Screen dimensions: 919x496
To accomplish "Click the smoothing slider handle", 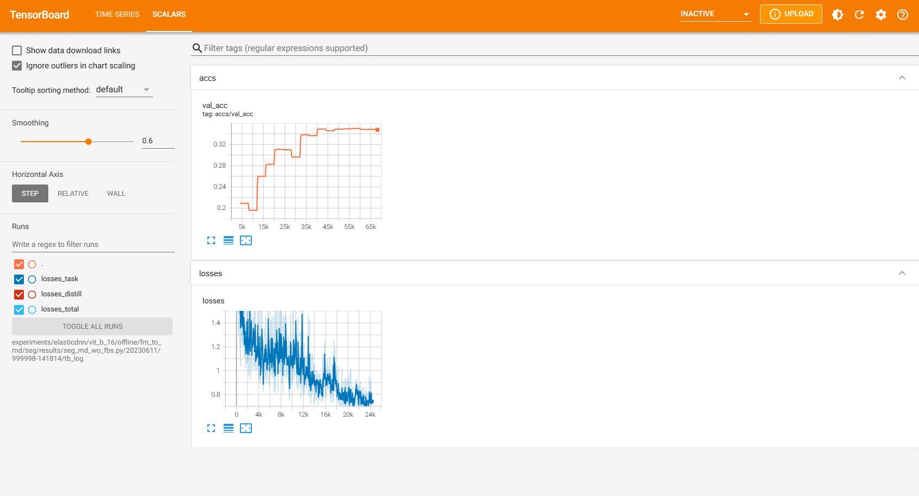I will [88, 142].
